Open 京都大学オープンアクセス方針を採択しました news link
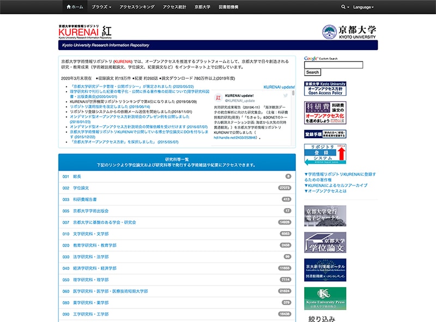Viewport: 436px width, 322px height. click(124, 142)
